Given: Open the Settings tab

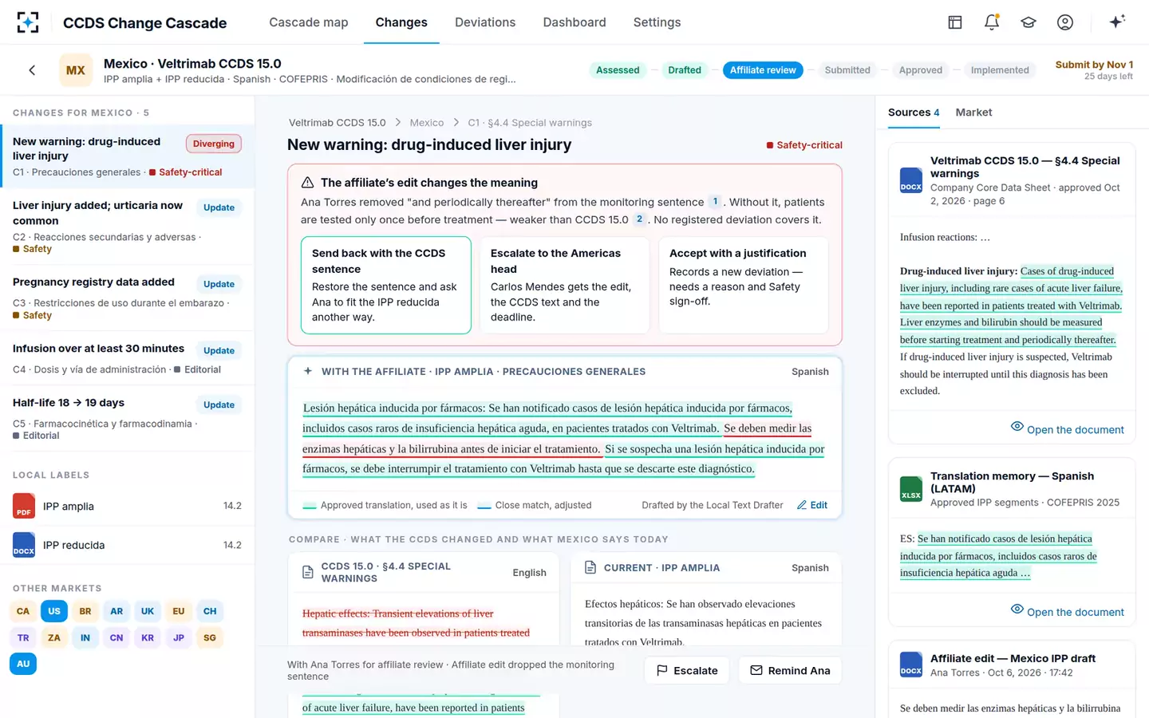Looking at the screenshot, I should point(657,22).
